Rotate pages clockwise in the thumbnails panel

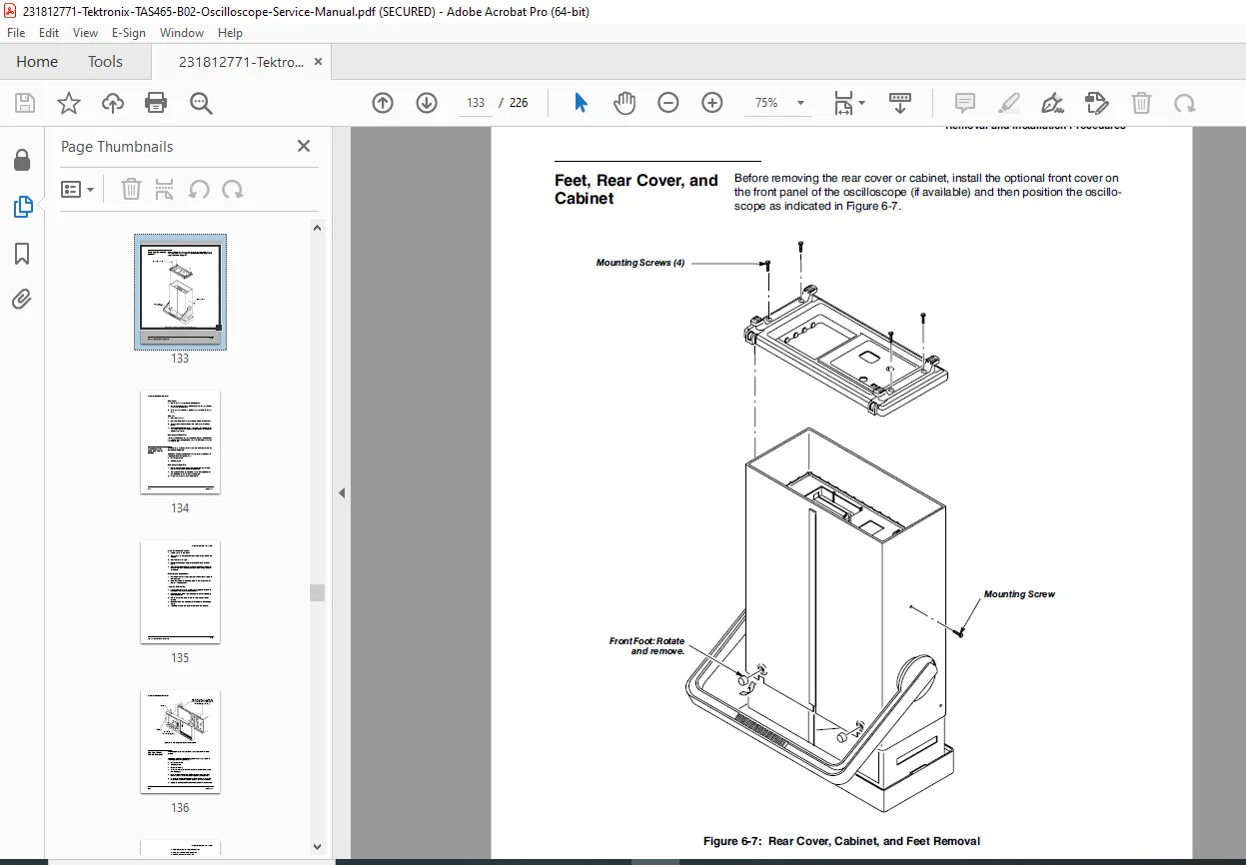coord(233,189)
